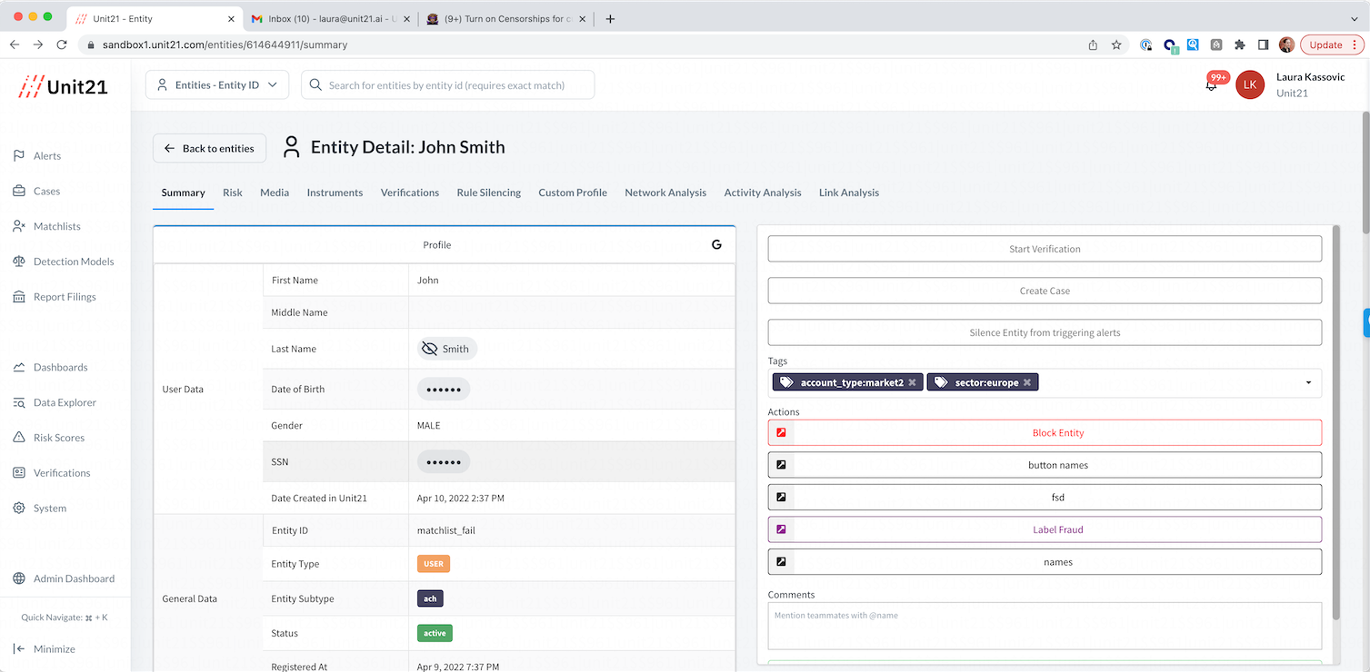Expand the Tags dropdown arrow
1370x672 pixels.
coord(1308,383)
